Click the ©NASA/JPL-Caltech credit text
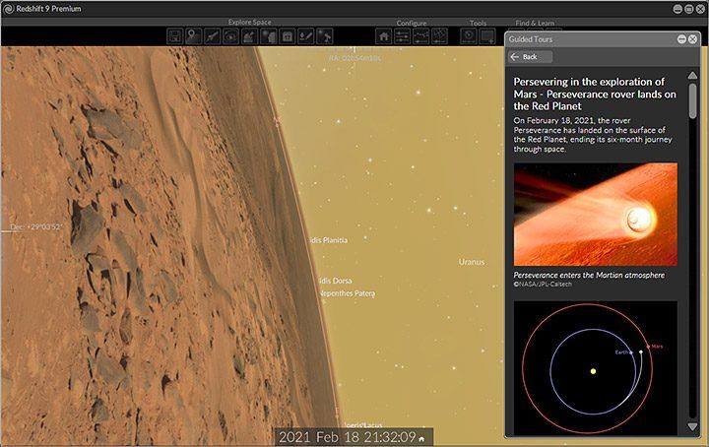Screen dimensions: 709x447 pyautogui.click(x=543, y=285)
